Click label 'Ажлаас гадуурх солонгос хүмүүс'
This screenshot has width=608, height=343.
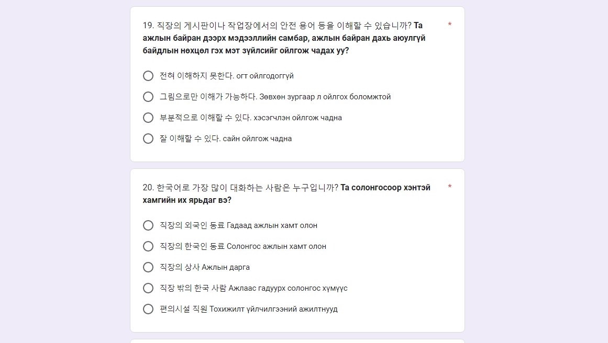(x=288, y=288)
